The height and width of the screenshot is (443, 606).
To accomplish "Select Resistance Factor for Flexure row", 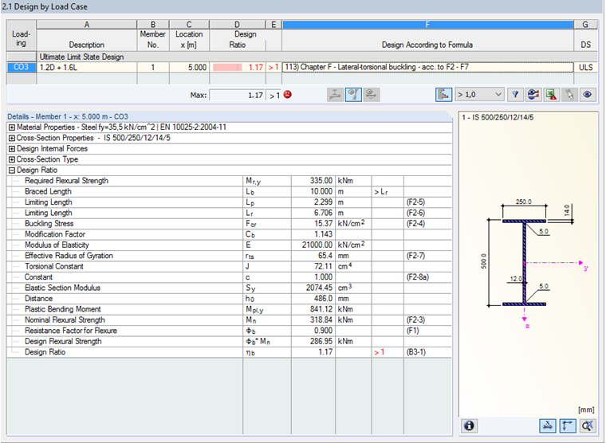I will pyautogui.click(x=229, y=331).
